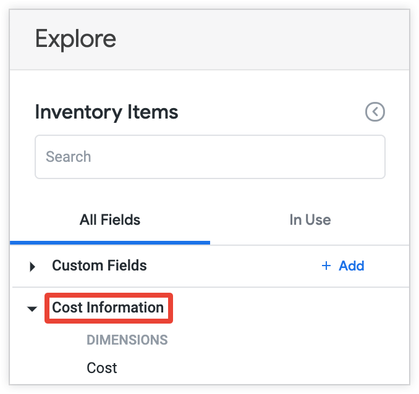Switch to the All Fields tab
Viewport: 419px width, 394px height.
(x=110, y=220)
